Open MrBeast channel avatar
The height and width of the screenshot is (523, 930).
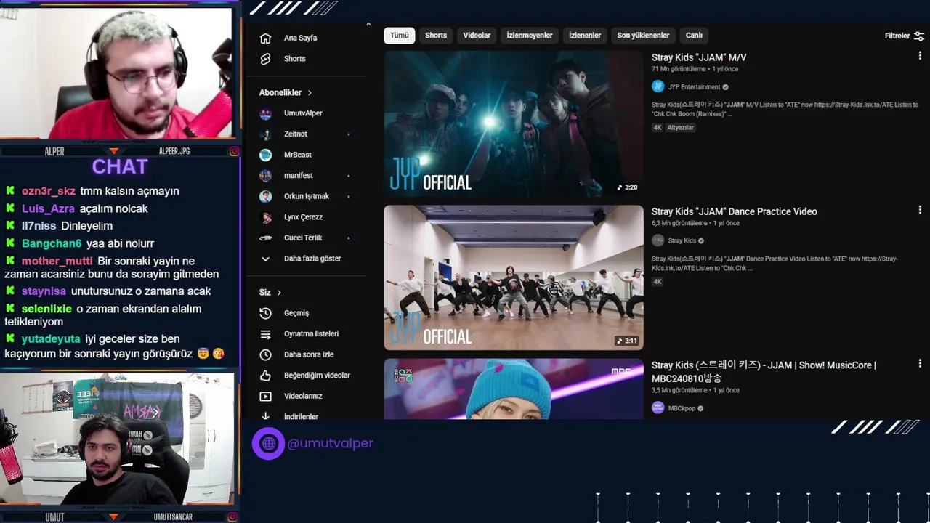[266, 155]
